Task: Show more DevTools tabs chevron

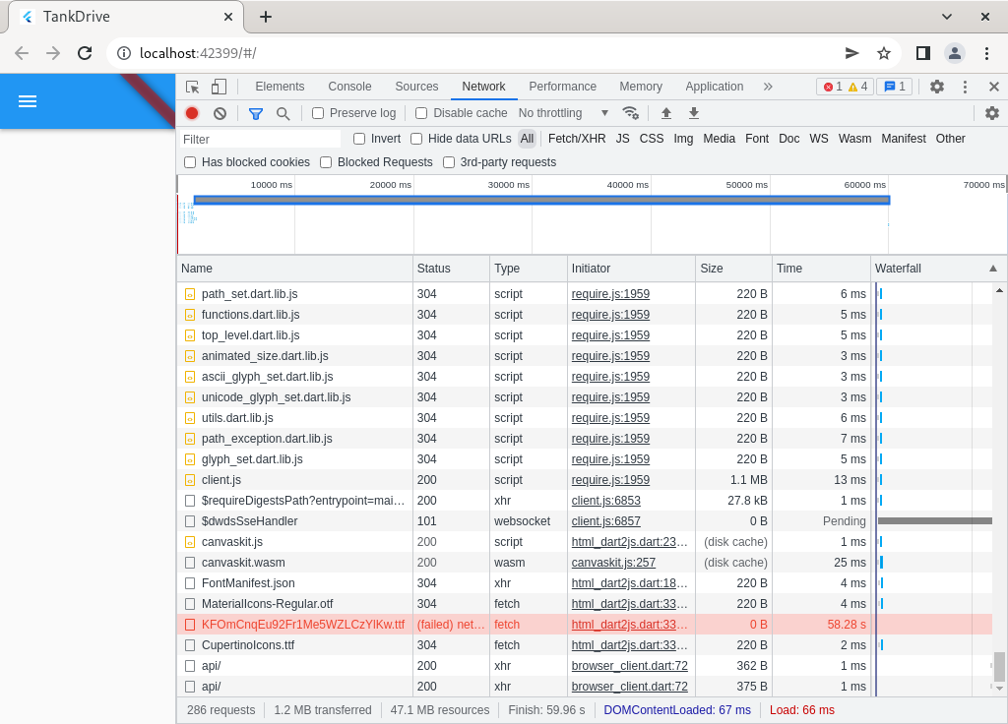Action: pyautogui.click(x=768, y=87)
